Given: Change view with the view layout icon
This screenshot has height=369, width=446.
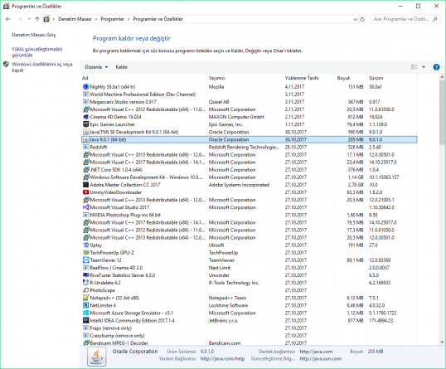Looking at the screenshot, I should pos(414,67).
